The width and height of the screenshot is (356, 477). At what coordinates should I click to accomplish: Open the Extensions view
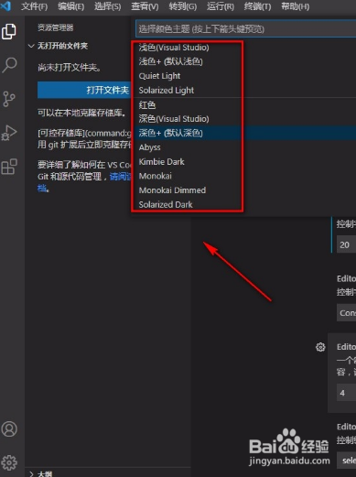point(9,167)
